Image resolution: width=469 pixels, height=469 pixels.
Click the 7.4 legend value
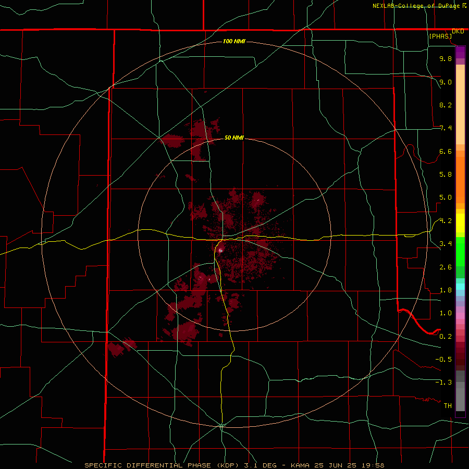click(x=446, y=128)
